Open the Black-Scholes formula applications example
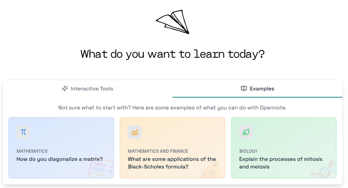The width and height of the screenshot is (348, 188). (172, 163)
